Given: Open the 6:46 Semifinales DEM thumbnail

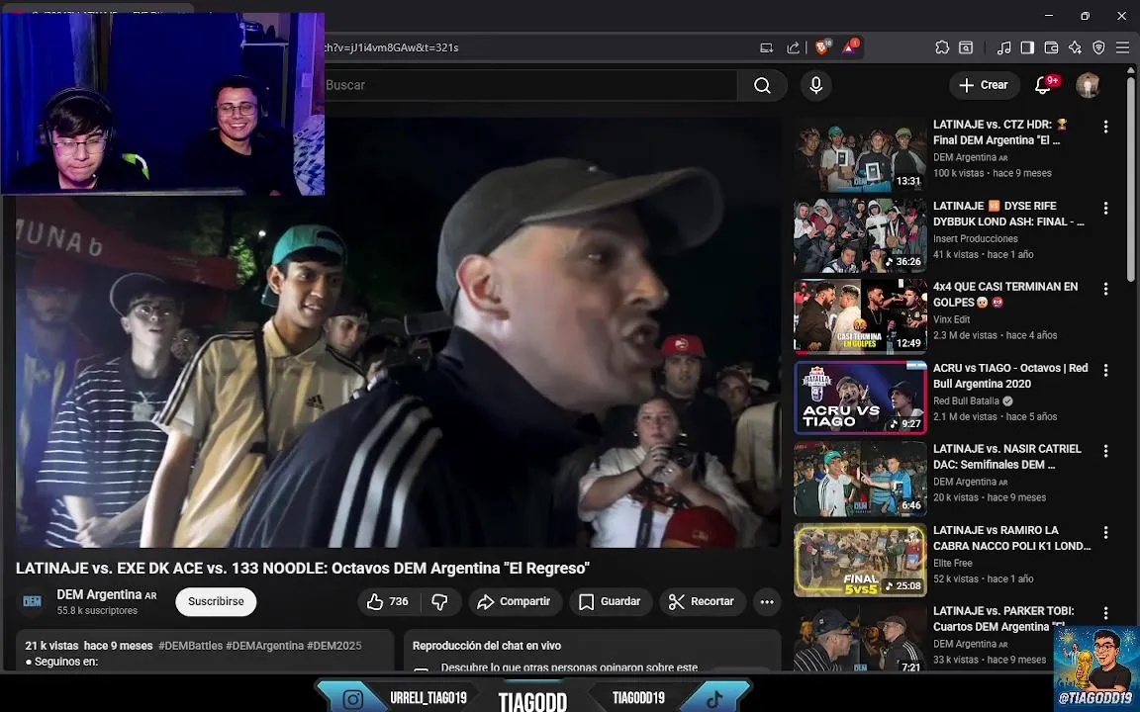Looking at the screenshot, I should 860,479.
